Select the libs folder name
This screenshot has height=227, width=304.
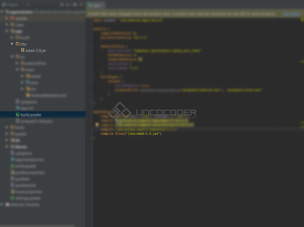click(x=23, y=44)
